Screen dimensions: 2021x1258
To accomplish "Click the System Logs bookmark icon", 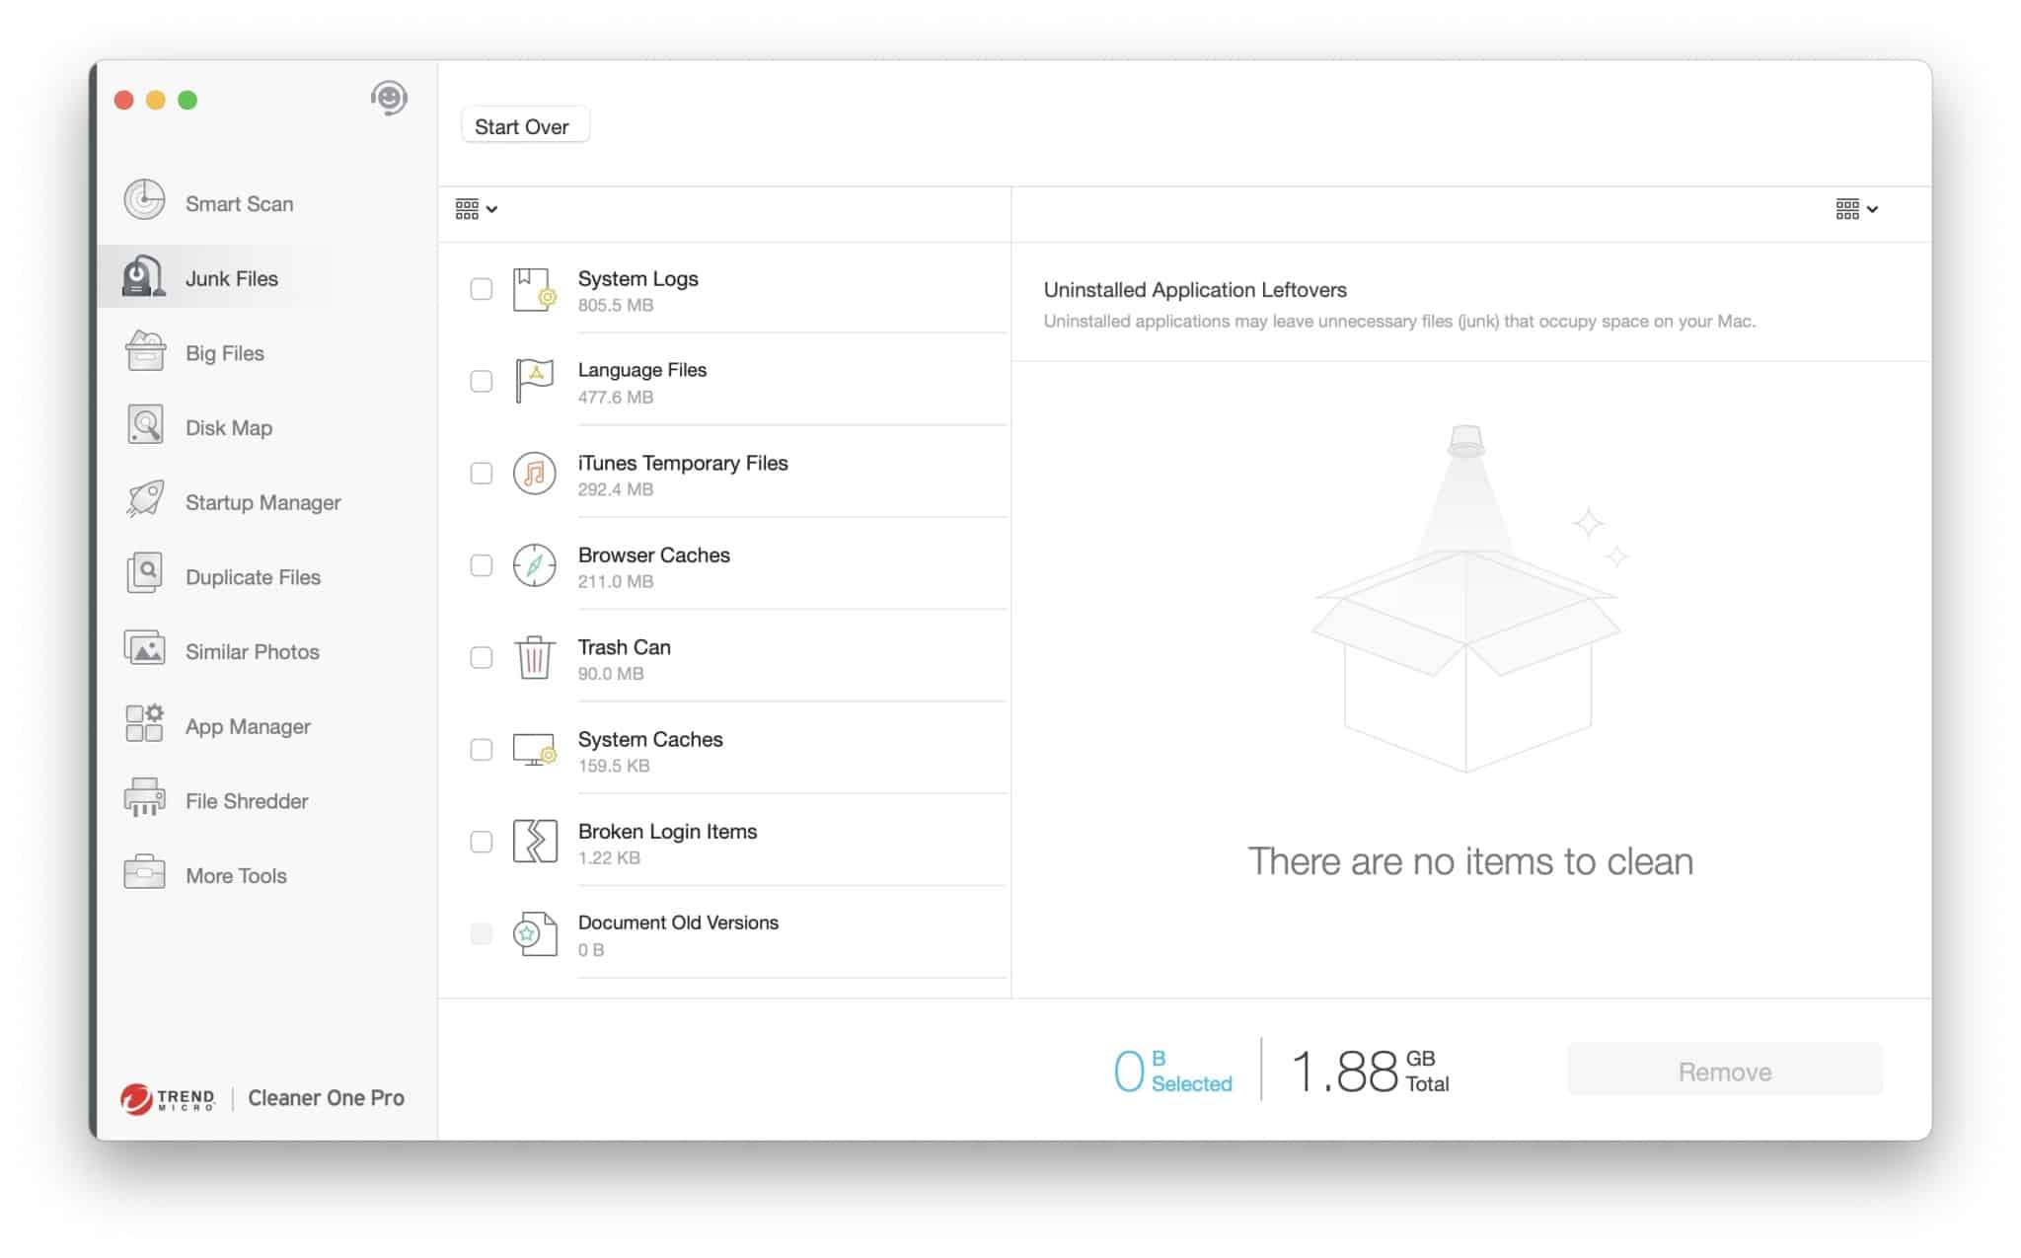I will pyautogui.click(x=535, y=290).
